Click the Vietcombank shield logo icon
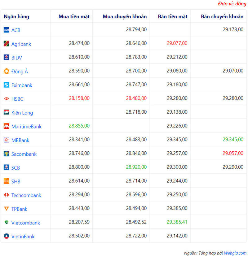Image resolution: width=248 pixels, height=256 pixels. pyautogui.click(x=7, y=223)
